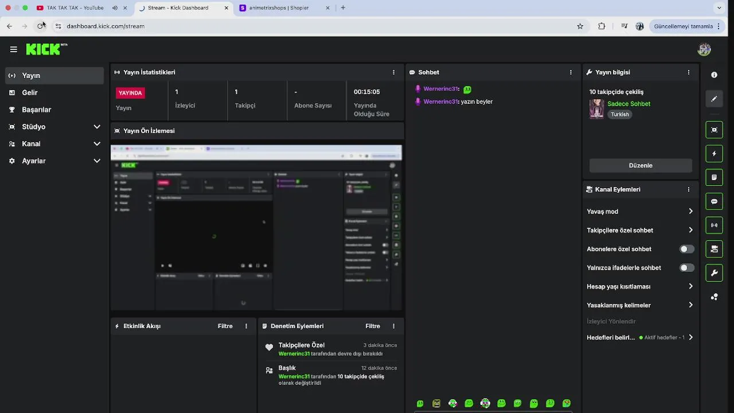The image size is (734, 413).
Task: Click the Kick logo
Action: (46, 49)
